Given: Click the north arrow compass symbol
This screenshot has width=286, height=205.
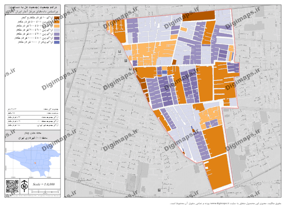Looking at the screenshot, I should point(24,186).
